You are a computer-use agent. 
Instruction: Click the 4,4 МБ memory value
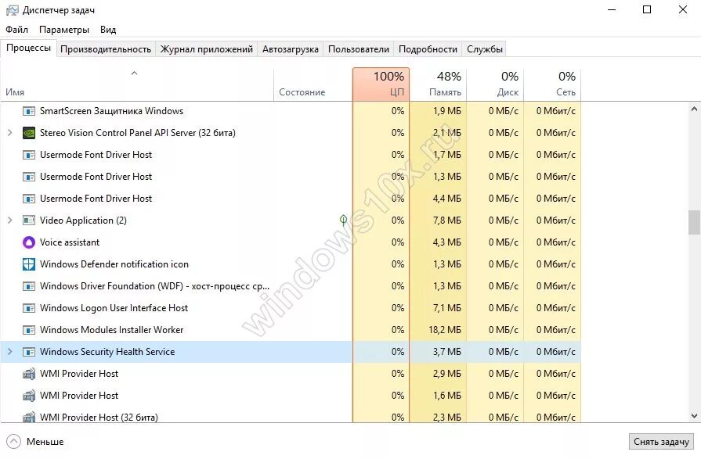click(446, 199)
